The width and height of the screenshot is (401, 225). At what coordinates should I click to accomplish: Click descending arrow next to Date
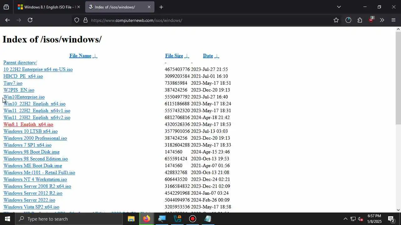click(217, 56)
